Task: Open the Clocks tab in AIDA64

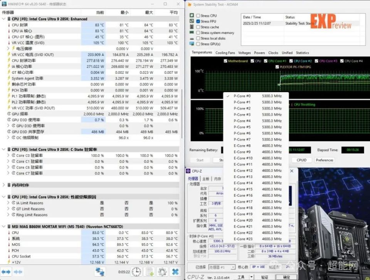Action: coord(273,53)
